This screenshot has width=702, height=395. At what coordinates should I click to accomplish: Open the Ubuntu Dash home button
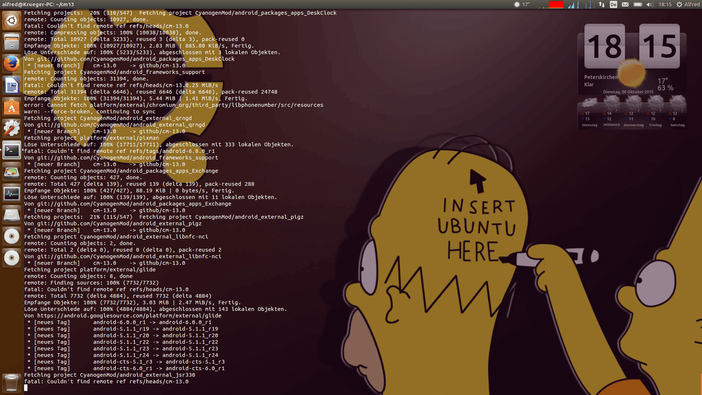click(12, 20)
